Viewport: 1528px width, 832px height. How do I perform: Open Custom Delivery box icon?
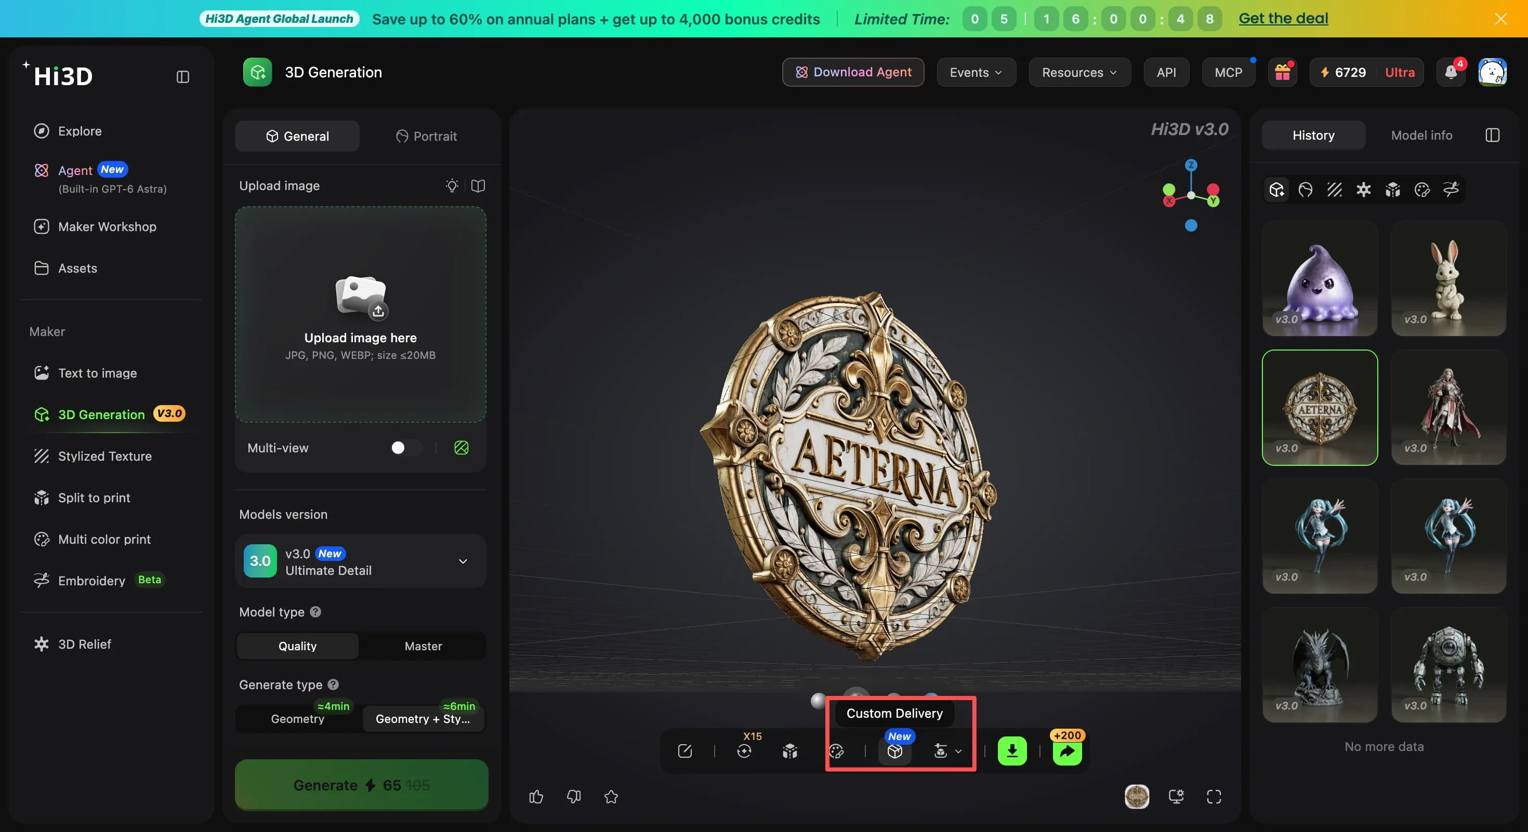(894, 752)
